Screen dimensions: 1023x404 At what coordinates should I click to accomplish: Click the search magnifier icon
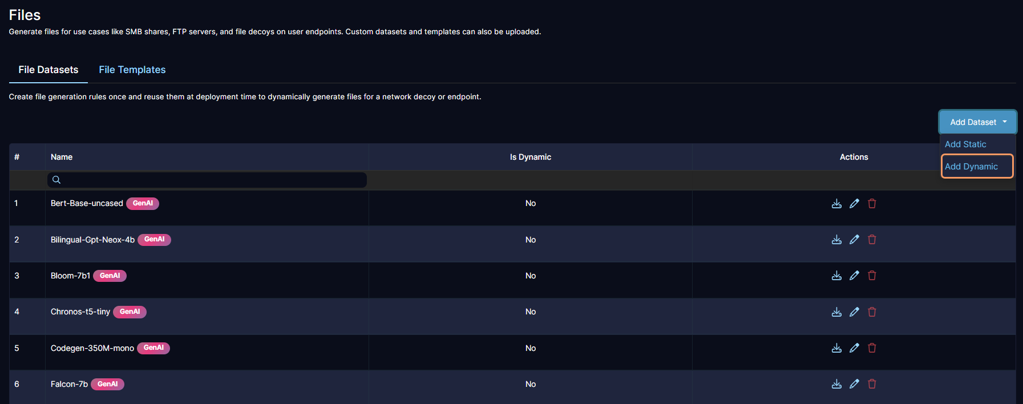[56, 180]
